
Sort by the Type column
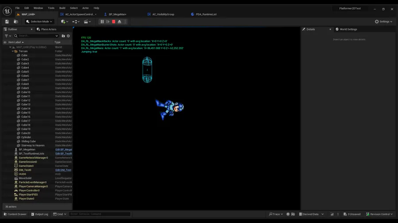[57, 42]
